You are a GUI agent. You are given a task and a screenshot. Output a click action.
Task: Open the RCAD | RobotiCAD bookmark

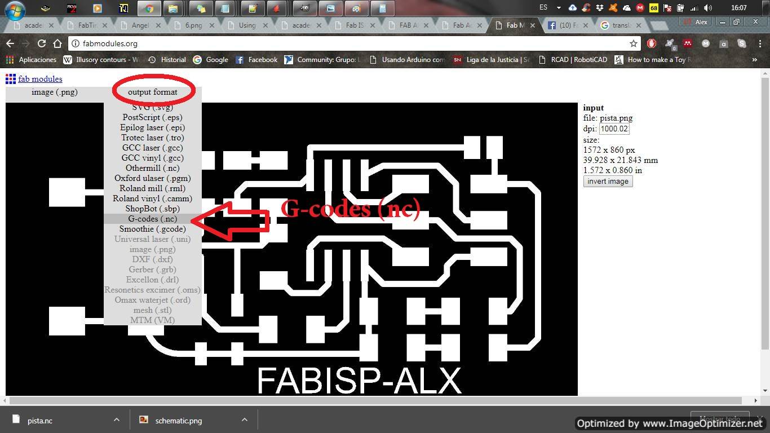pyautogui.click(x=573, y=59)
